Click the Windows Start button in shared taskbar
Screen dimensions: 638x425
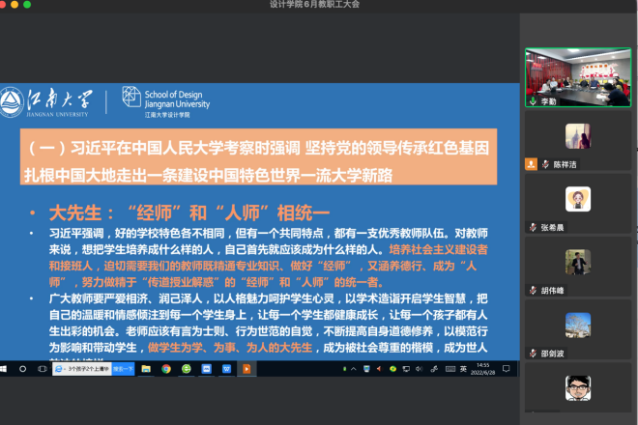8,368
